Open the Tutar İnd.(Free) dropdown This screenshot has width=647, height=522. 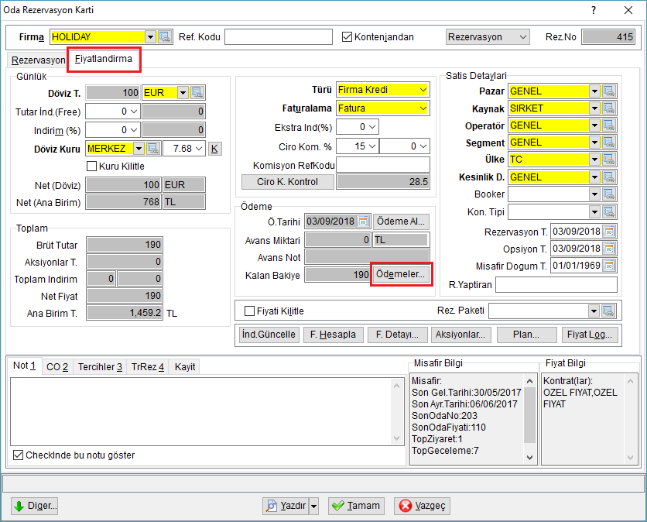pyautogui.click(x=134, y=112)
